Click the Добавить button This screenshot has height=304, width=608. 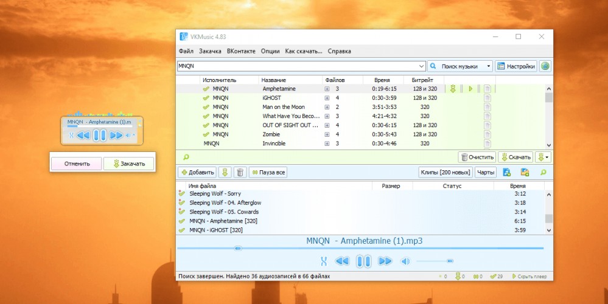(x=197, y=172)
